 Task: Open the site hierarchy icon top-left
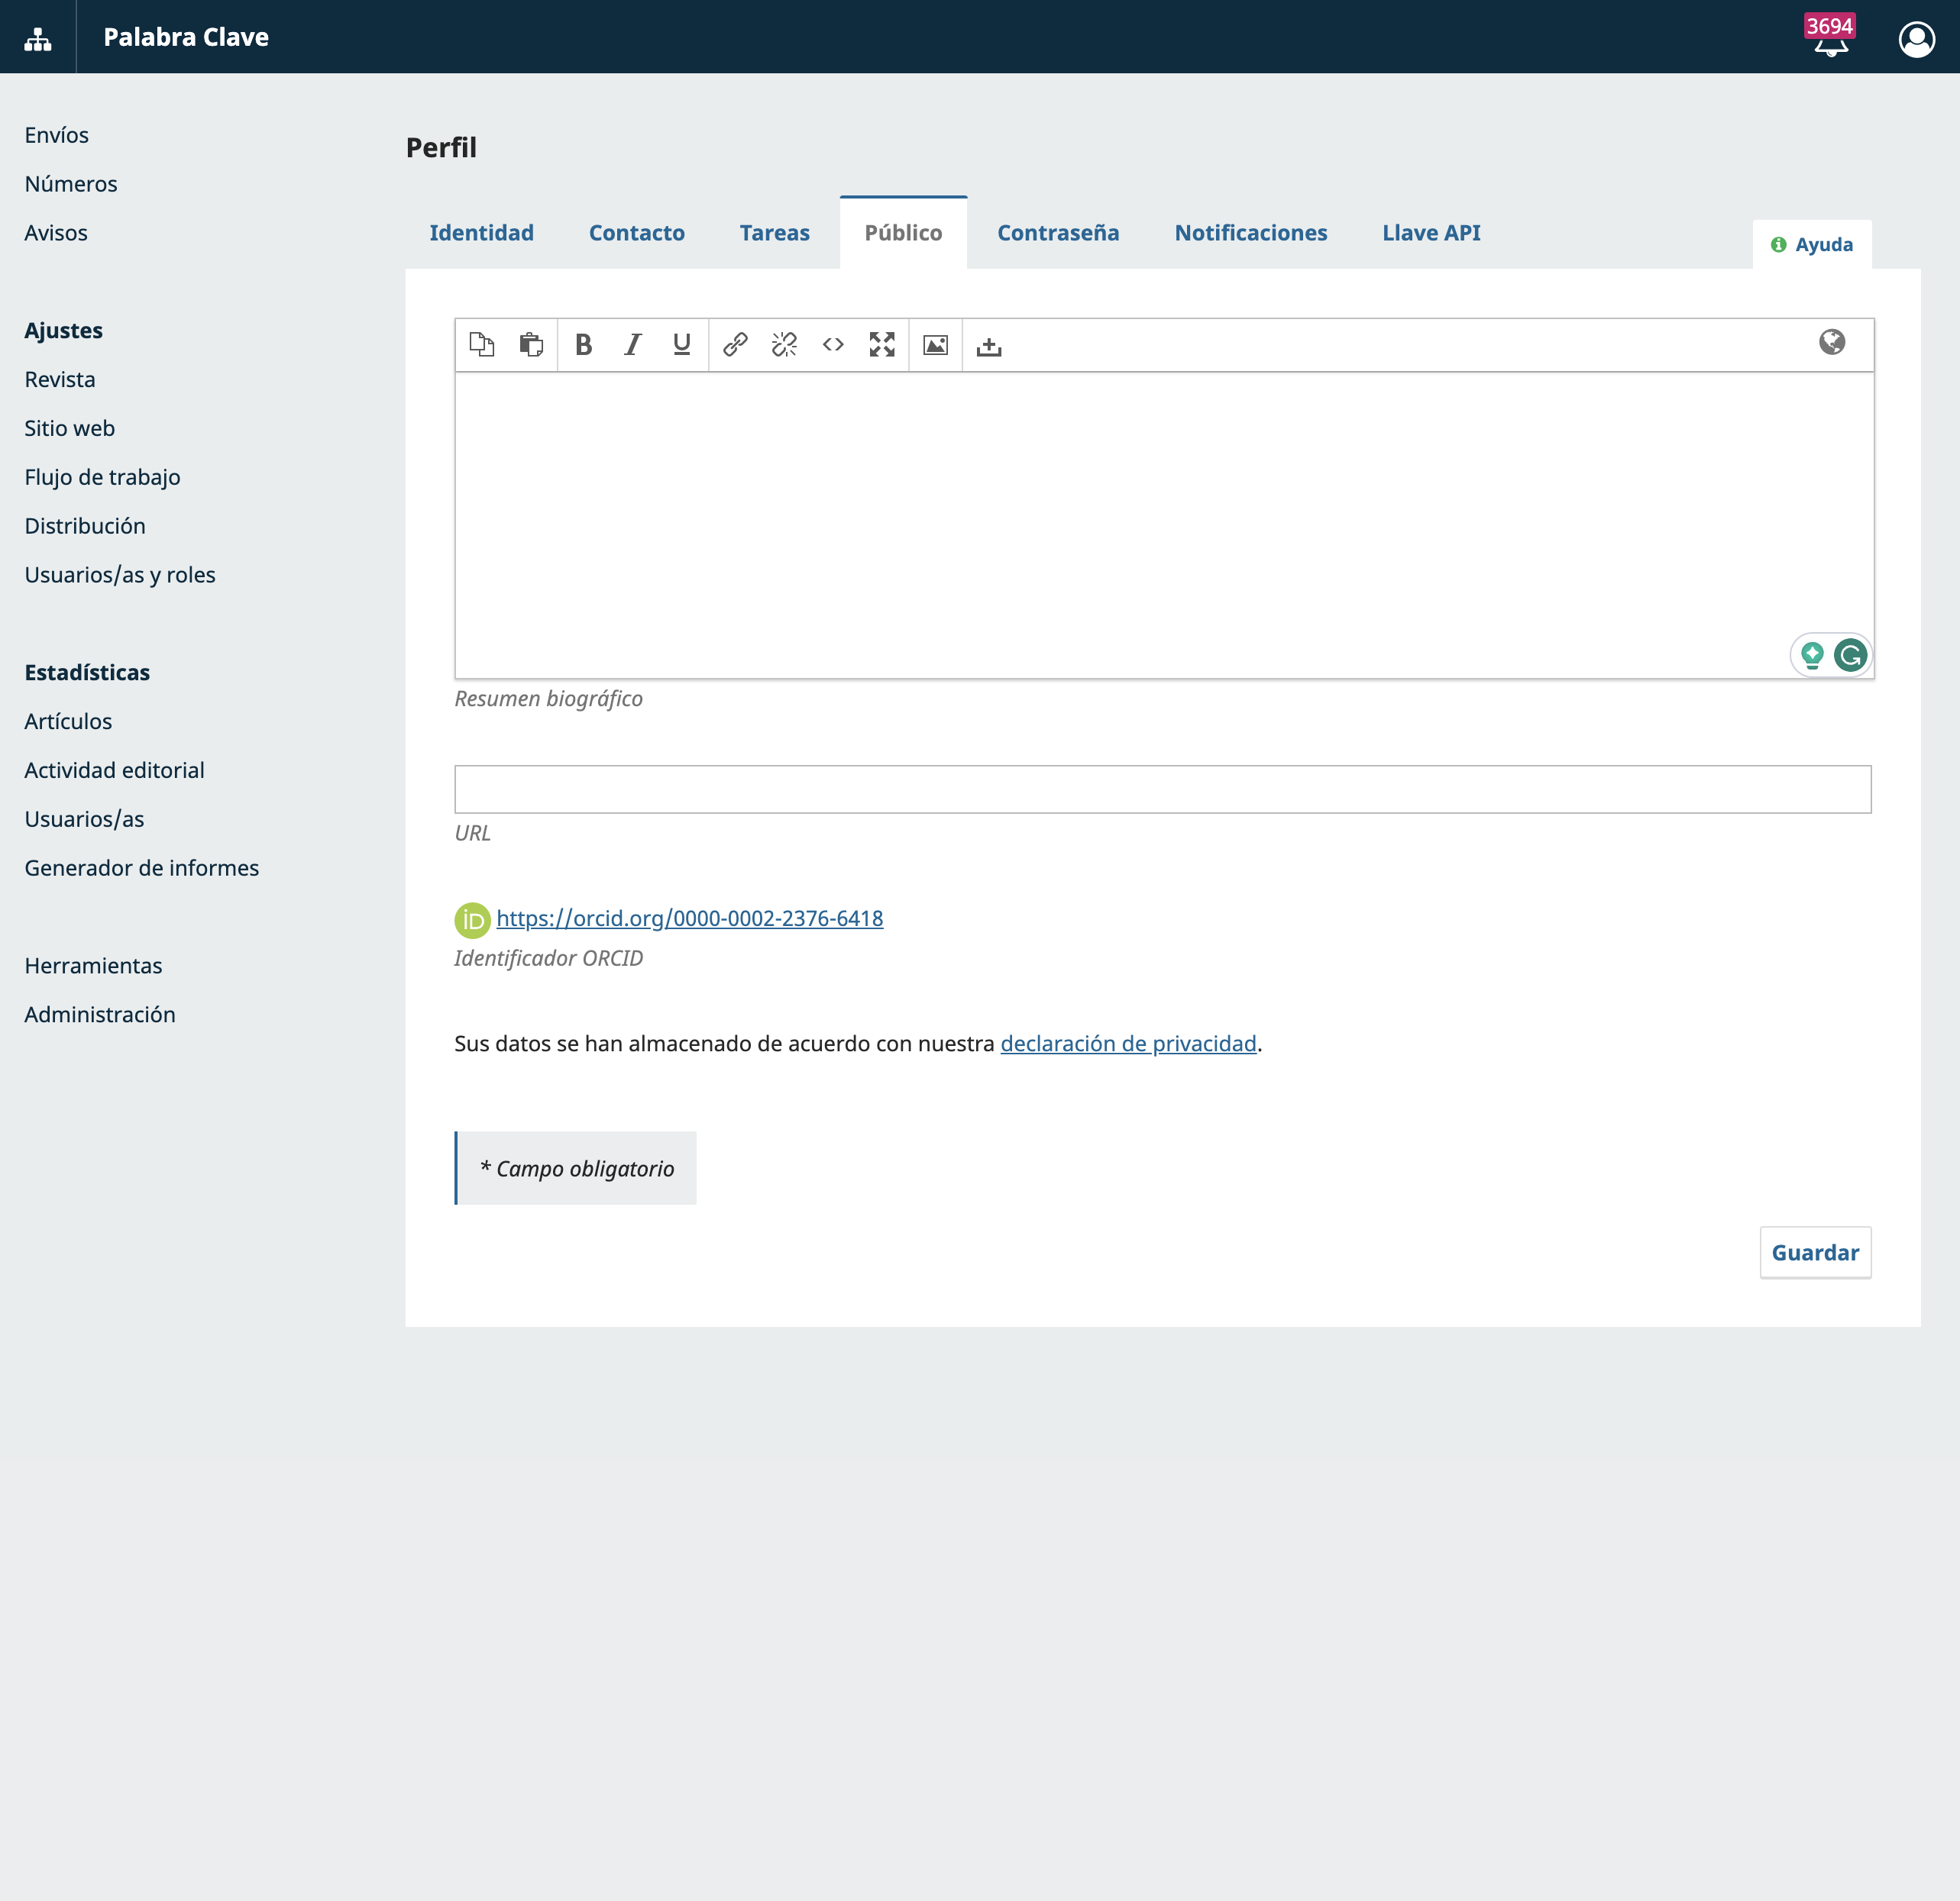click(x=38, y=39)
